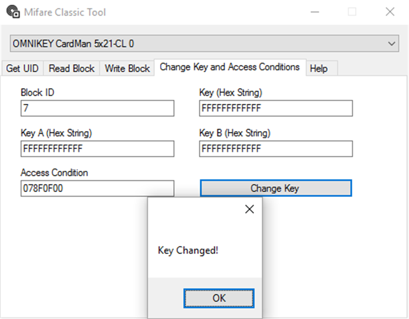Viewport: 409px width, 319px height.
Task: Click the Key B hex string field
Action: coord(276,149)
